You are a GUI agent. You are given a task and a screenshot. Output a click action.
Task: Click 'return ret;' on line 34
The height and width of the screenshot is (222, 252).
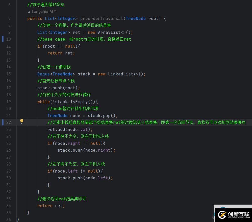click(51, 206)
